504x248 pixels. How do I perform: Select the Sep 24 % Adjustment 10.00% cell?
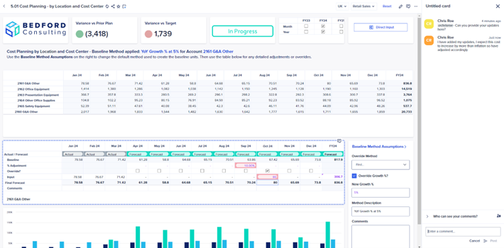[x=246, y=166]
